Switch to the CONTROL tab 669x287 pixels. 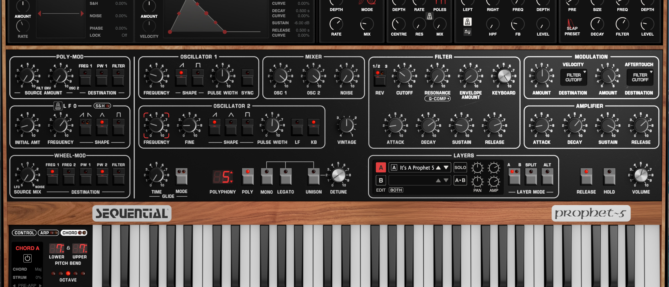pos(24,233)
